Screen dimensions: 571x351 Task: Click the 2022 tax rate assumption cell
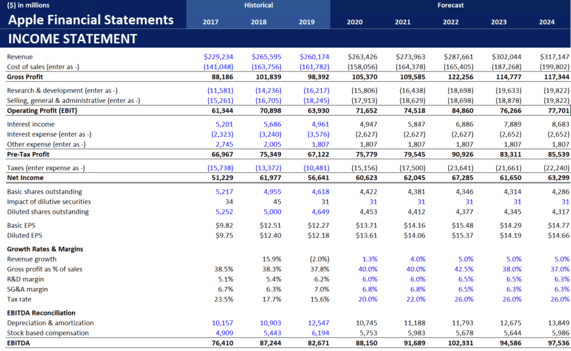point(465,300)
